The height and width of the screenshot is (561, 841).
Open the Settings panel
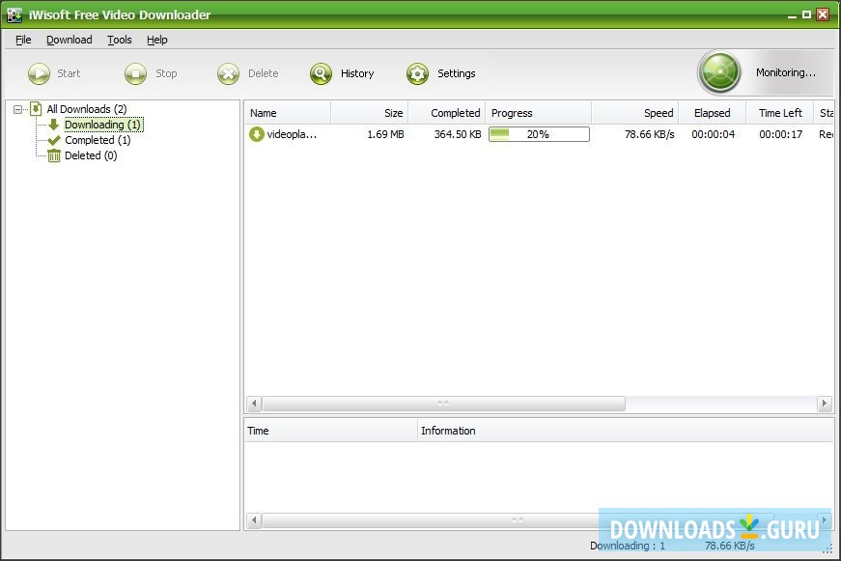(417, 72)
